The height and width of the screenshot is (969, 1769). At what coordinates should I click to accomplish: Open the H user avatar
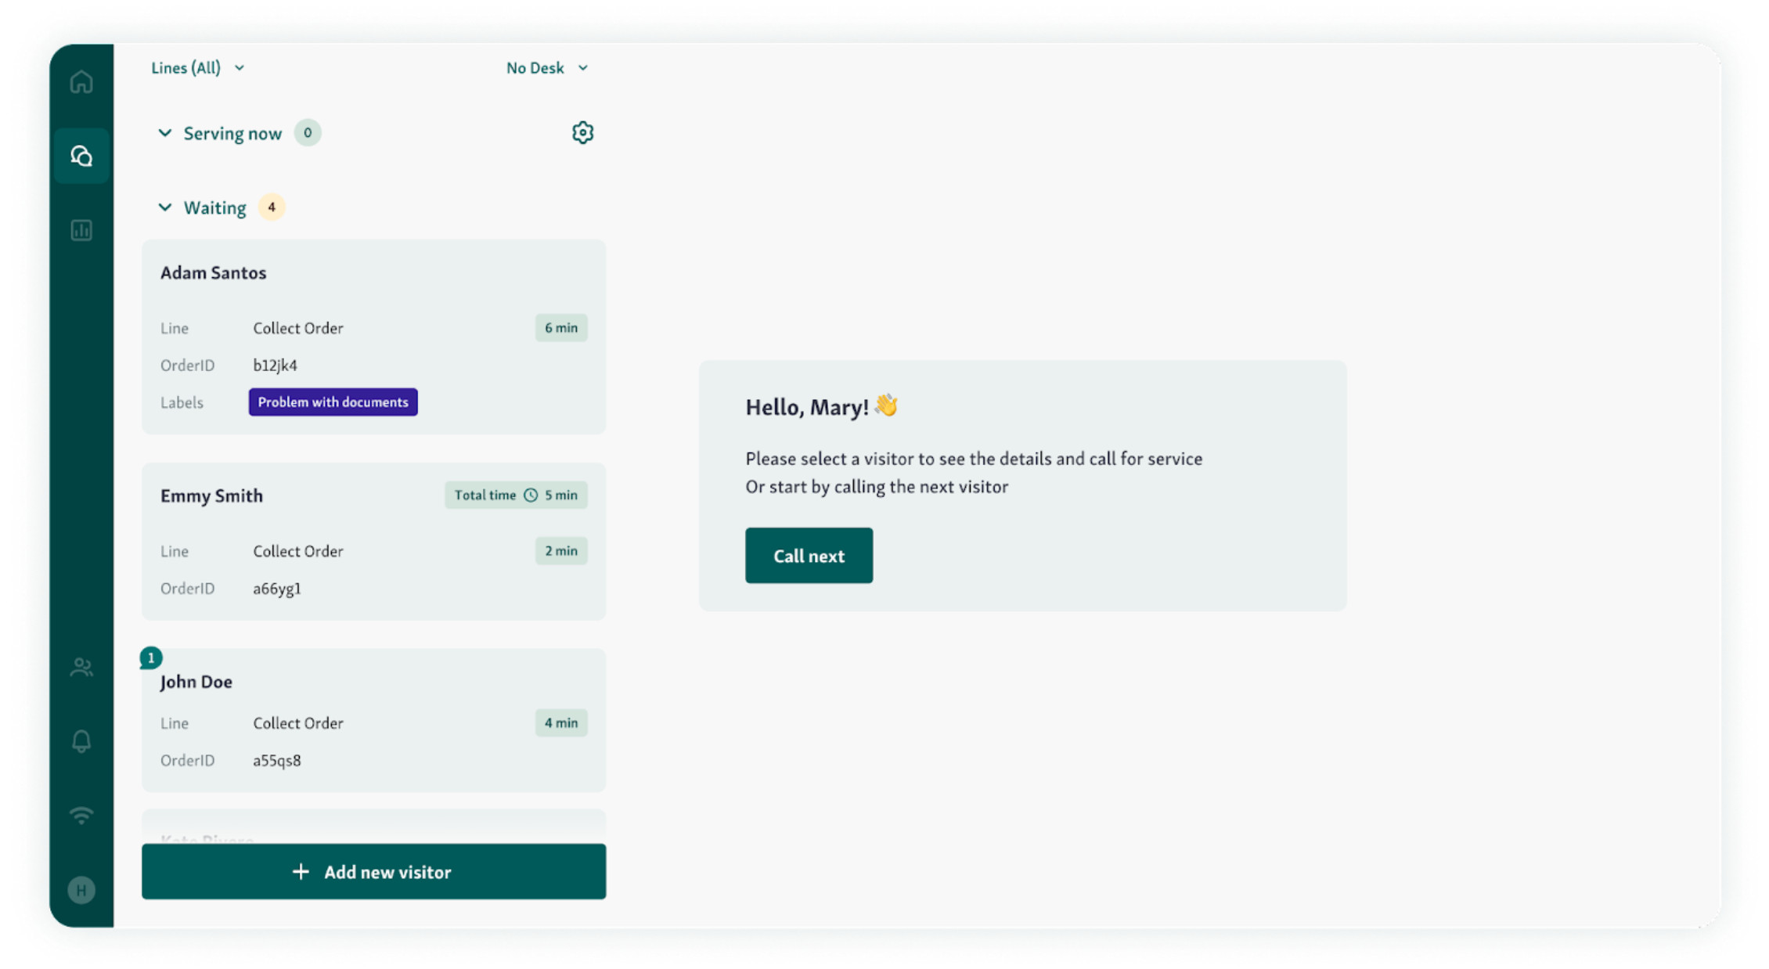pos(81,890)
